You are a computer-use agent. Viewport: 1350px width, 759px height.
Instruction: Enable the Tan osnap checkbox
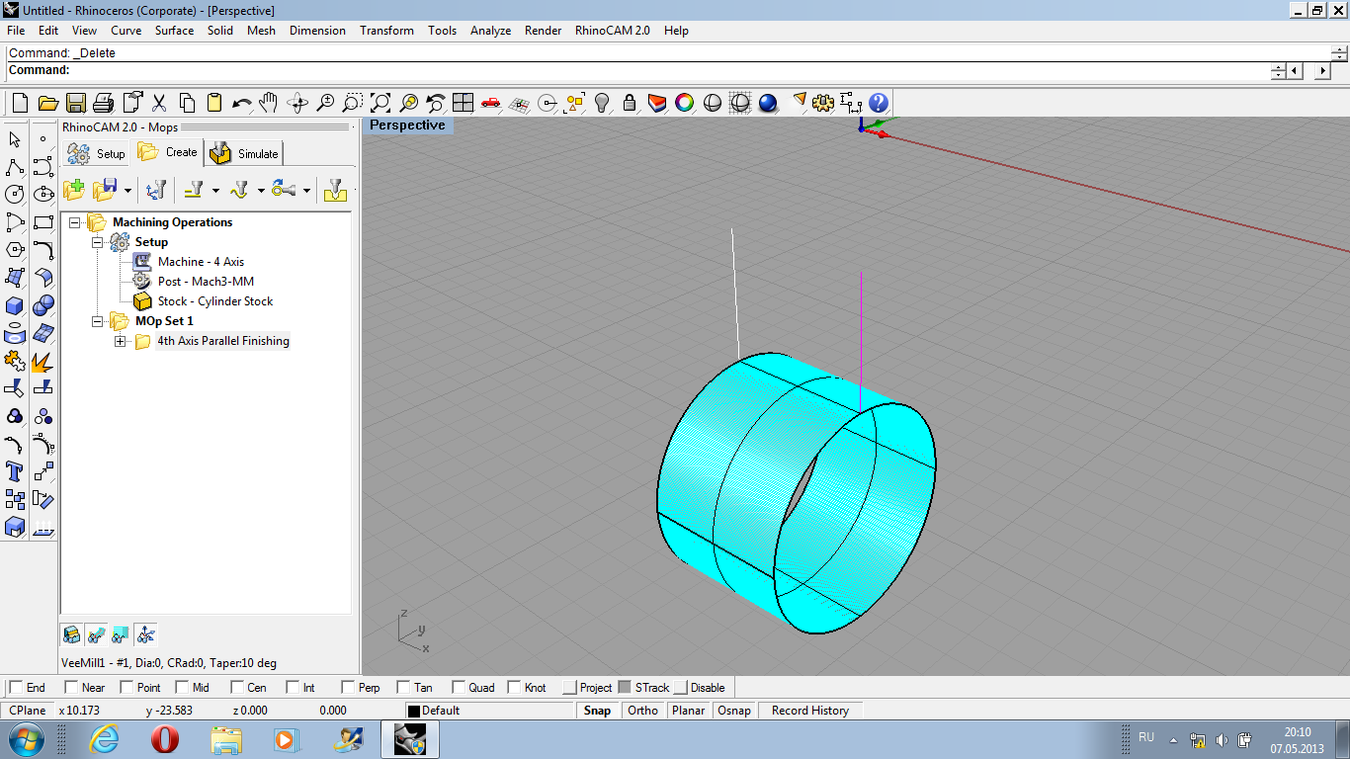[403, 688]
